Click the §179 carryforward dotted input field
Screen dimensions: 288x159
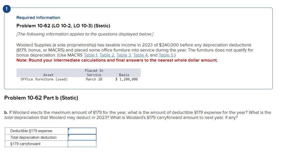pos(82,144)
